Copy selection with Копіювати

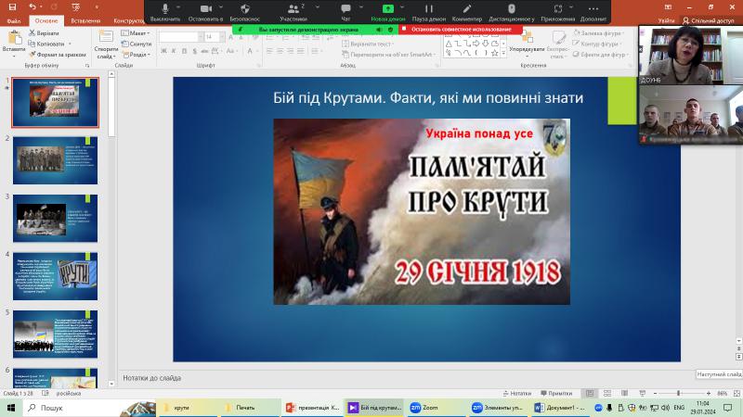pos(46,44)
